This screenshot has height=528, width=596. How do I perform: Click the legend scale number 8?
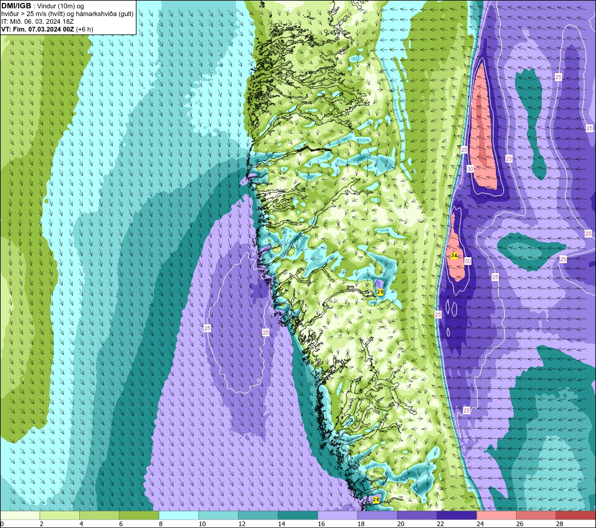[x=161, y=524]
